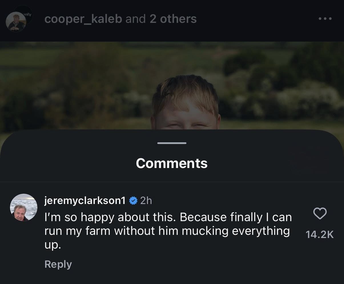The height and width of the screenshot is (284, 344).
Task: Click the final word 'up.' of the comment
Action: 53,245
